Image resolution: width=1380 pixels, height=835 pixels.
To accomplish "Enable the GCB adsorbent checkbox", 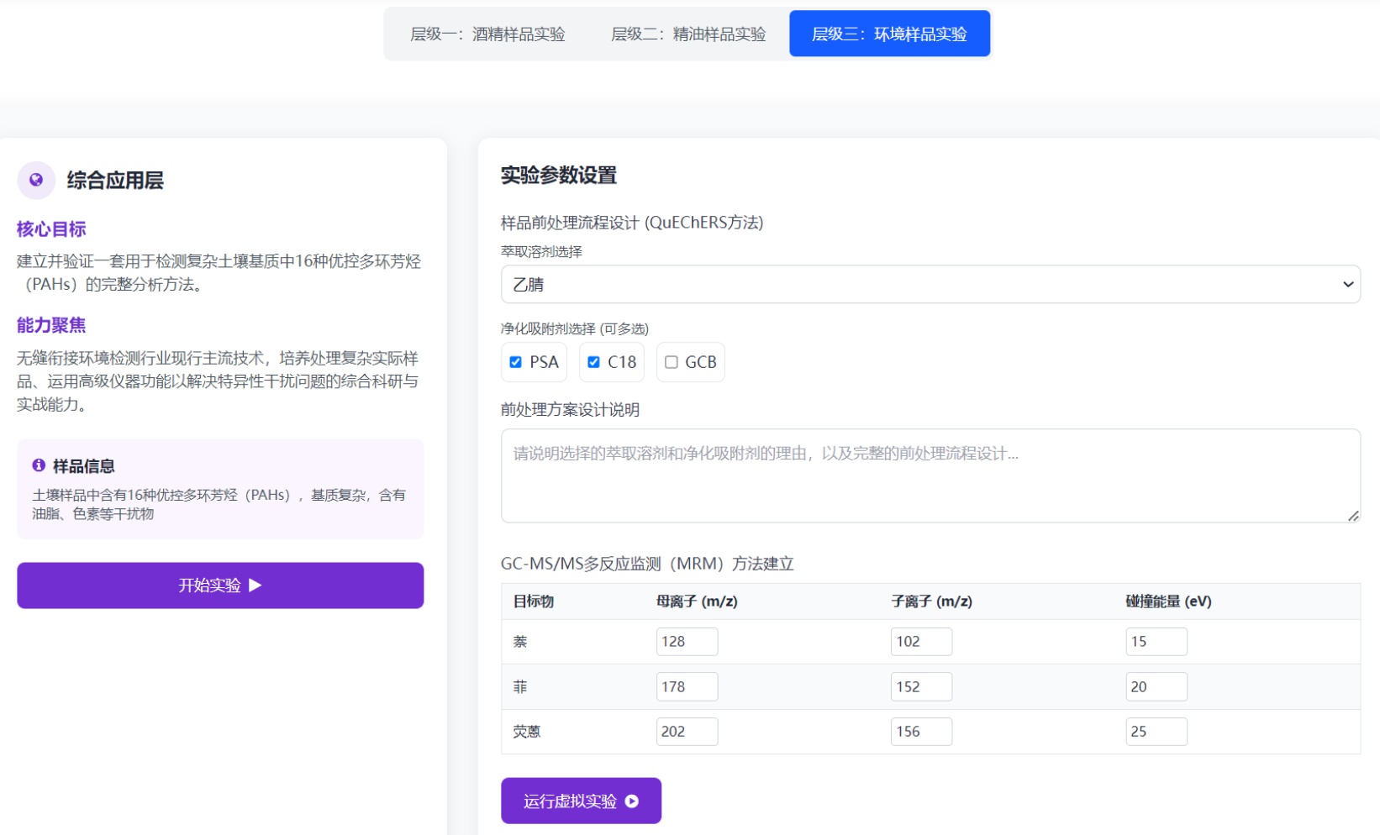I will [x=672, y=362].
